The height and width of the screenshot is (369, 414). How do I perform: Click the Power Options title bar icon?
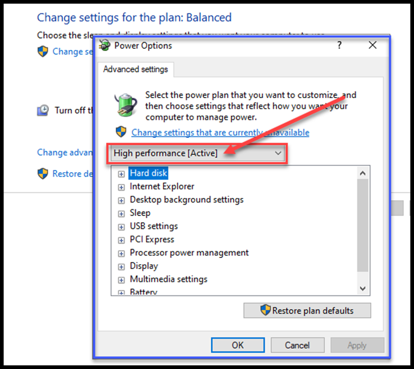pos(104,45)
